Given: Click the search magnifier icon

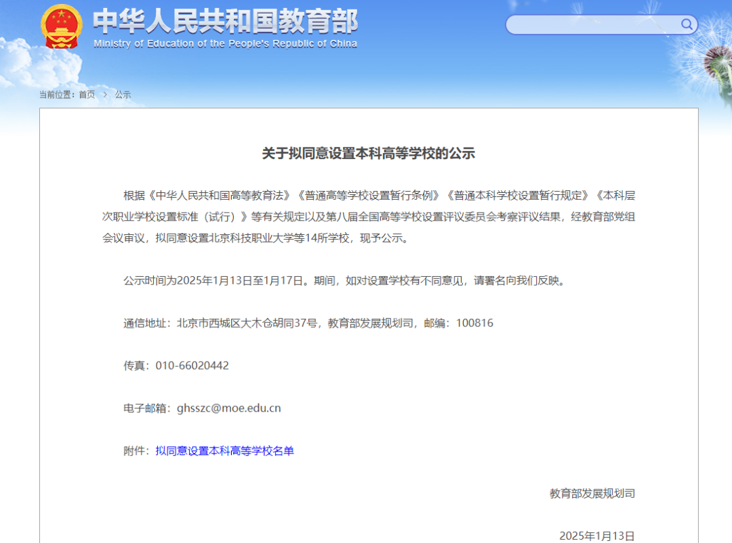Looking at the screenshot, I should coord(687,25).
